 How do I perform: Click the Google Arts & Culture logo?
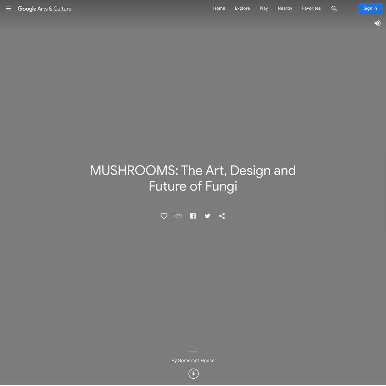pos(44,8)
